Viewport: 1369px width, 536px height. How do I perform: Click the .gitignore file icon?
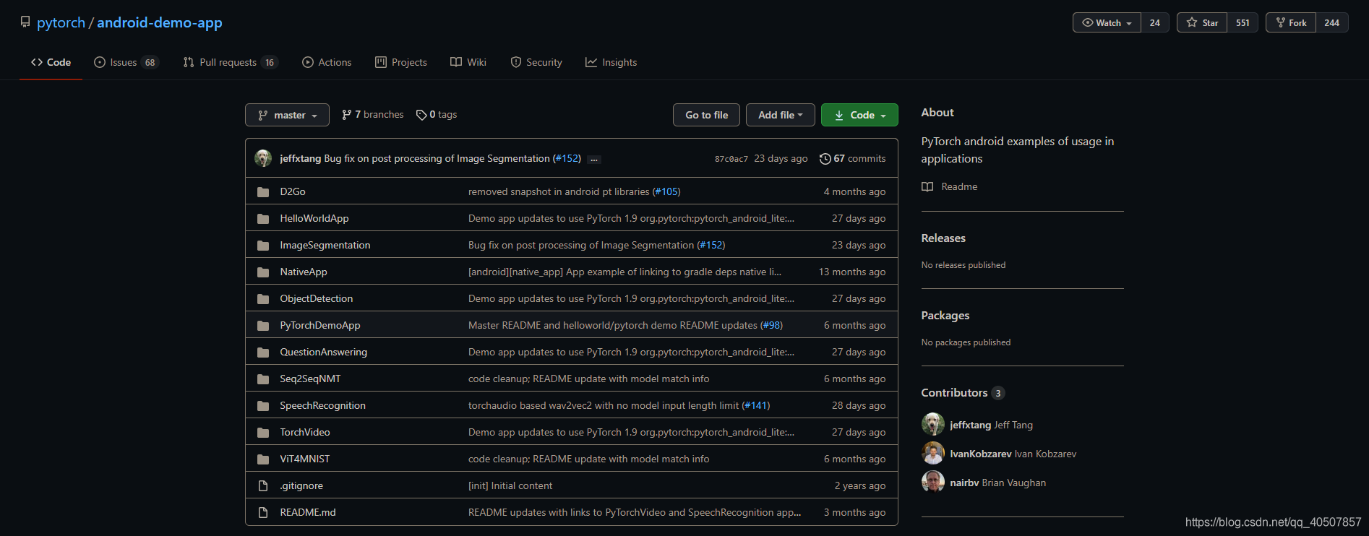[263, 485]
